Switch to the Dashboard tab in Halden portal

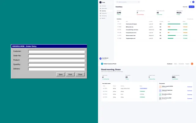170,64
